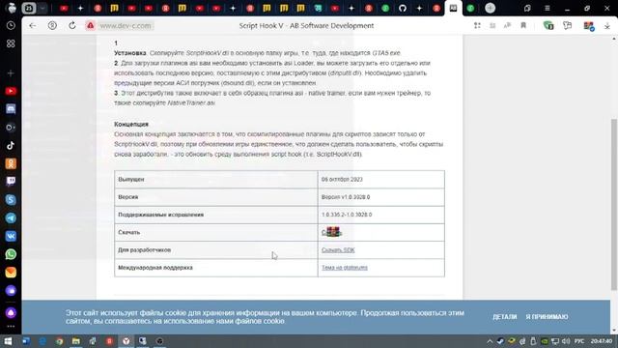Viewport: 618px width, 348px height.
Task: Switch to the GitHub tab
Action: coord(403,8)
